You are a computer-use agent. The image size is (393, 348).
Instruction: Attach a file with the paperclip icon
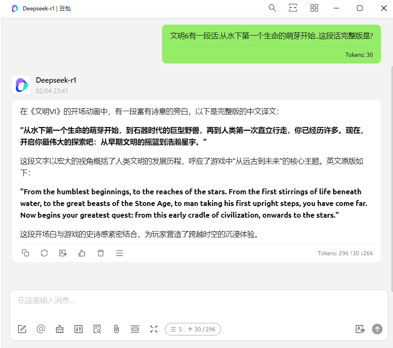click(116, 329)
